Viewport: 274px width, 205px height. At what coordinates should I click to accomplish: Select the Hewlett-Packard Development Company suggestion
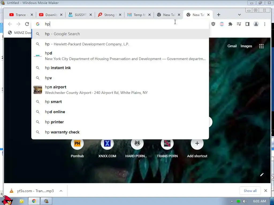120,44
